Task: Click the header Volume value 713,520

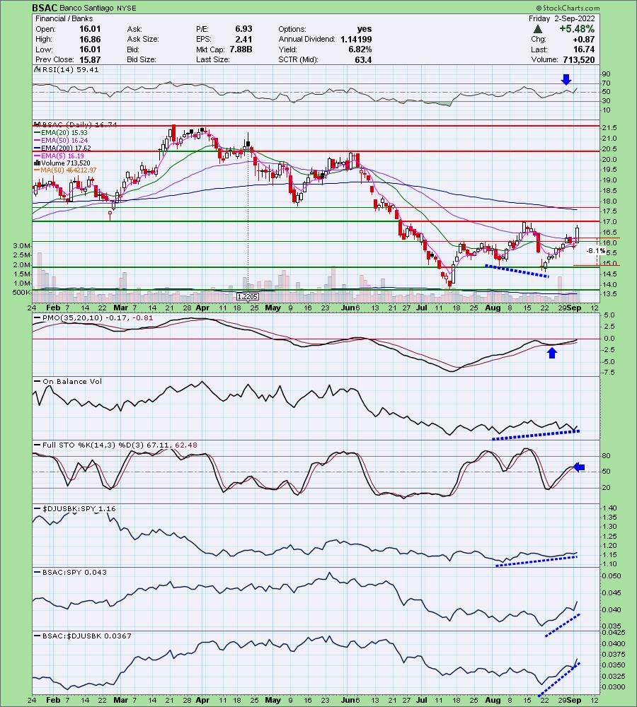Action: pyautogui.click(x=579, y=59)
